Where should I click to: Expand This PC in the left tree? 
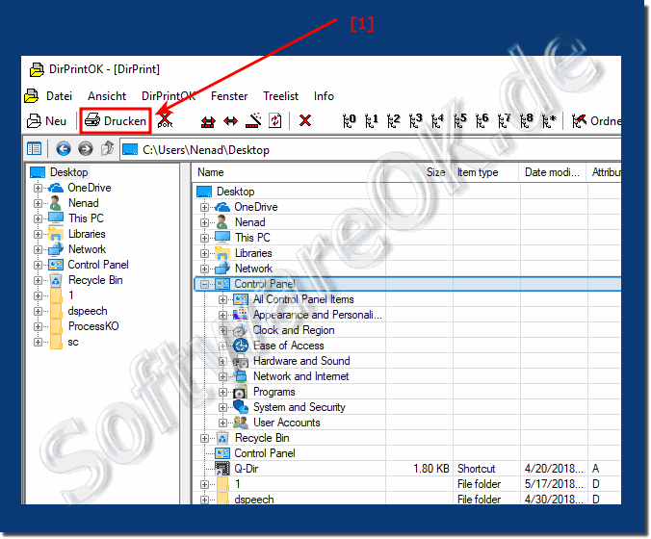click(x=38, y=218)
